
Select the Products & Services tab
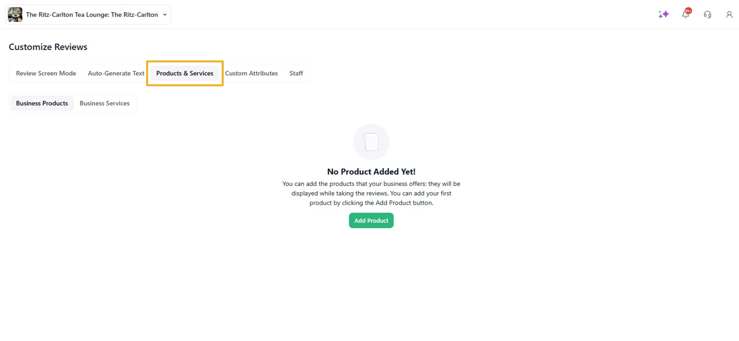pos(184,73)
